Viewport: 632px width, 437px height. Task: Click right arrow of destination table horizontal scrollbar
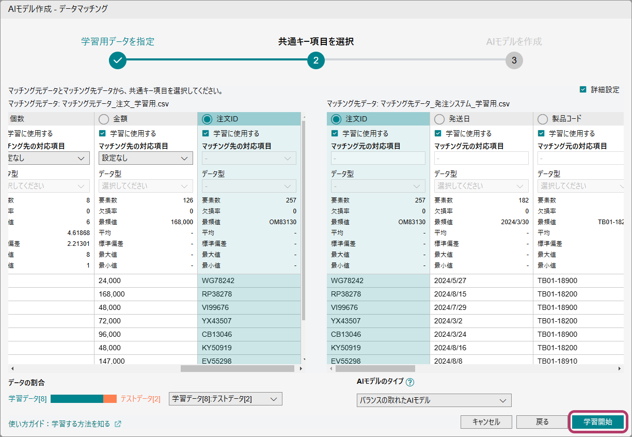tap(619, 369)
